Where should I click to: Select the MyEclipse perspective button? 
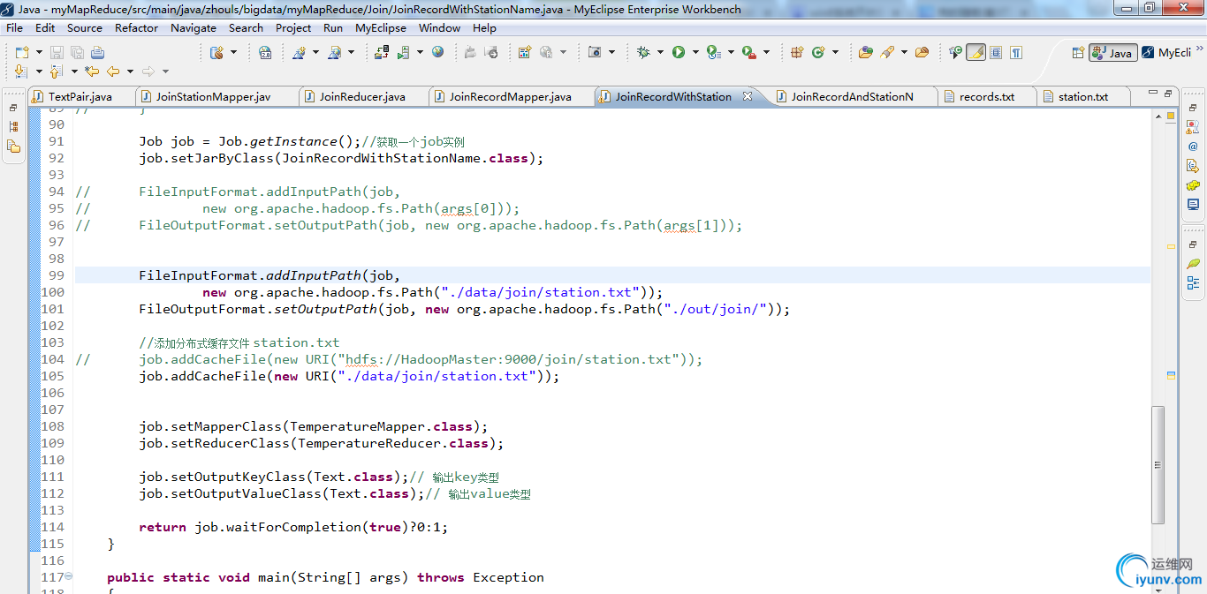pos(1166,52)
